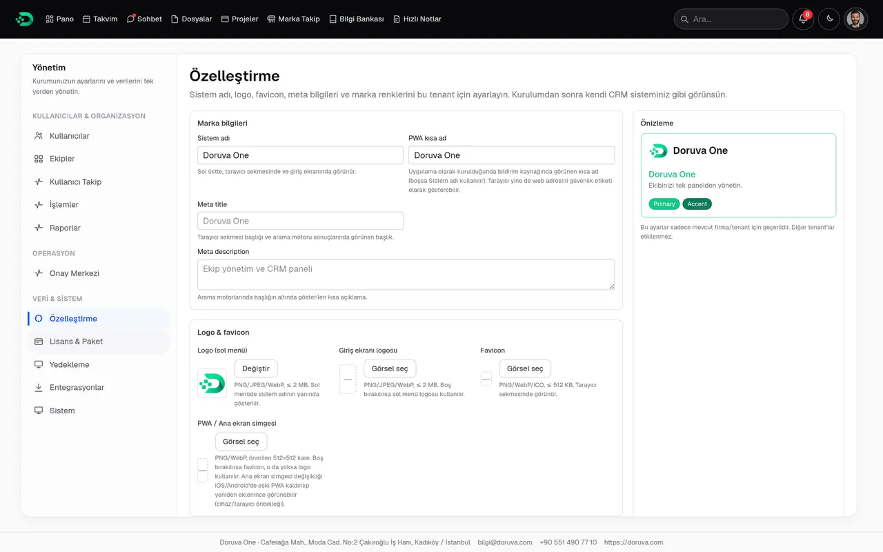Click the Ekipler sidebar grid icon
This screenshot has height=552, width=883.
click(x=39, y=159)
